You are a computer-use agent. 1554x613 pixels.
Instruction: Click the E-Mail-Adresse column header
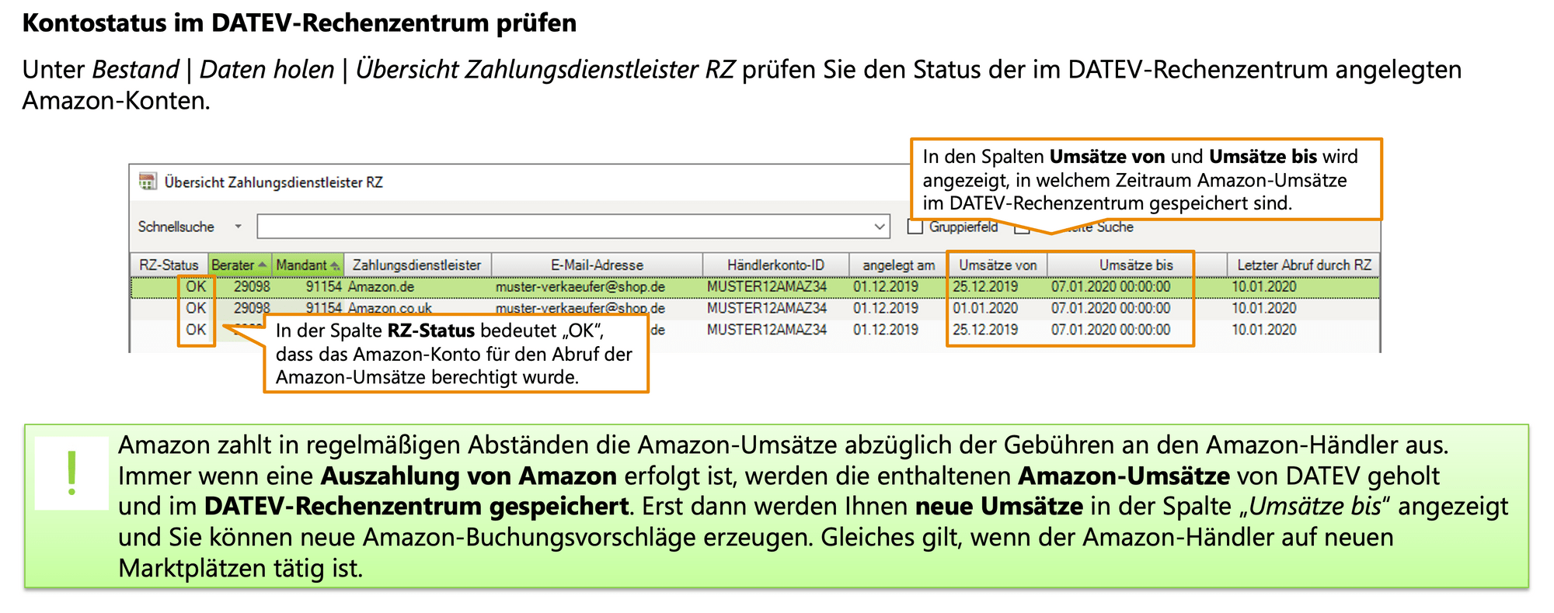[x=597, y=265]
